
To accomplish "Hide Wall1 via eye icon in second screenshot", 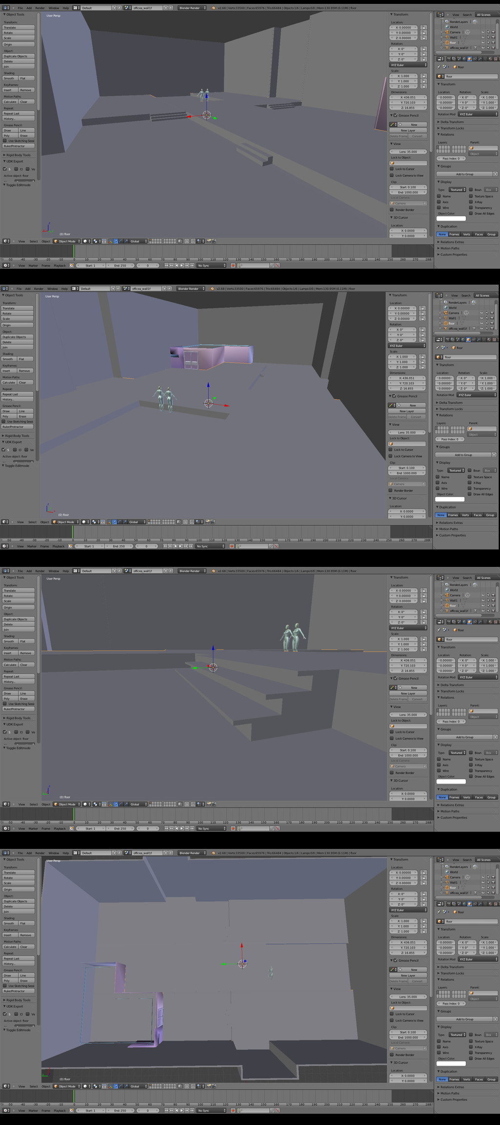I will (x=481, y=318).
